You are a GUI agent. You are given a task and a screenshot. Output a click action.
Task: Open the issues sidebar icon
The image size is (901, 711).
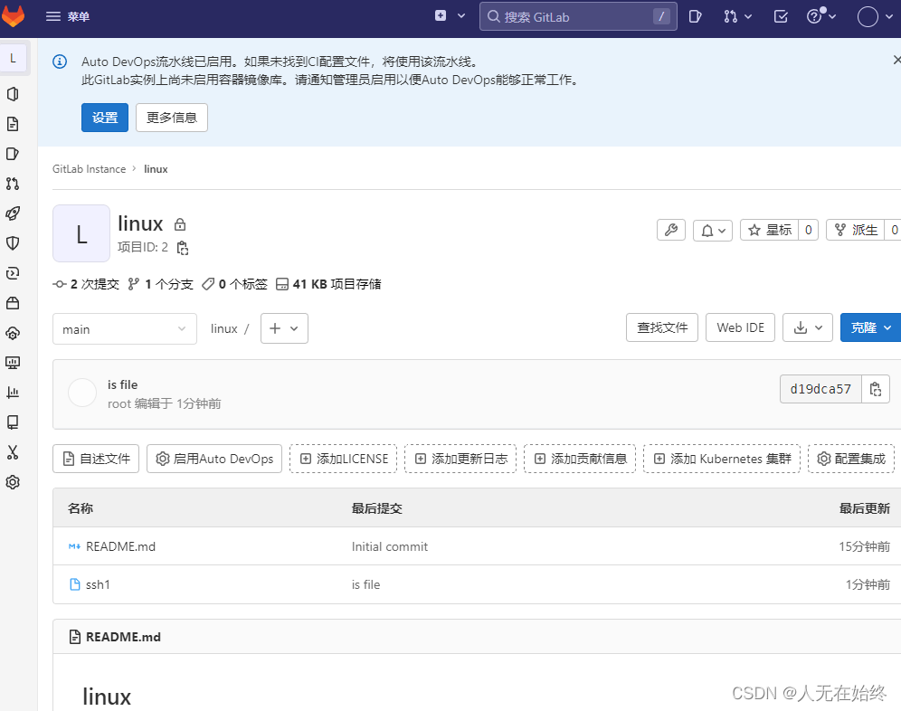pos(13,154)
